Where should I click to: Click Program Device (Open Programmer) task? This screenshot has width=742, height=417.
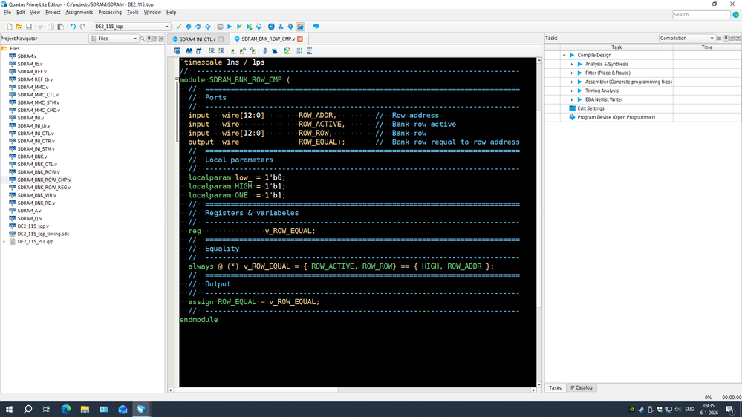click(x=616, y=117)
